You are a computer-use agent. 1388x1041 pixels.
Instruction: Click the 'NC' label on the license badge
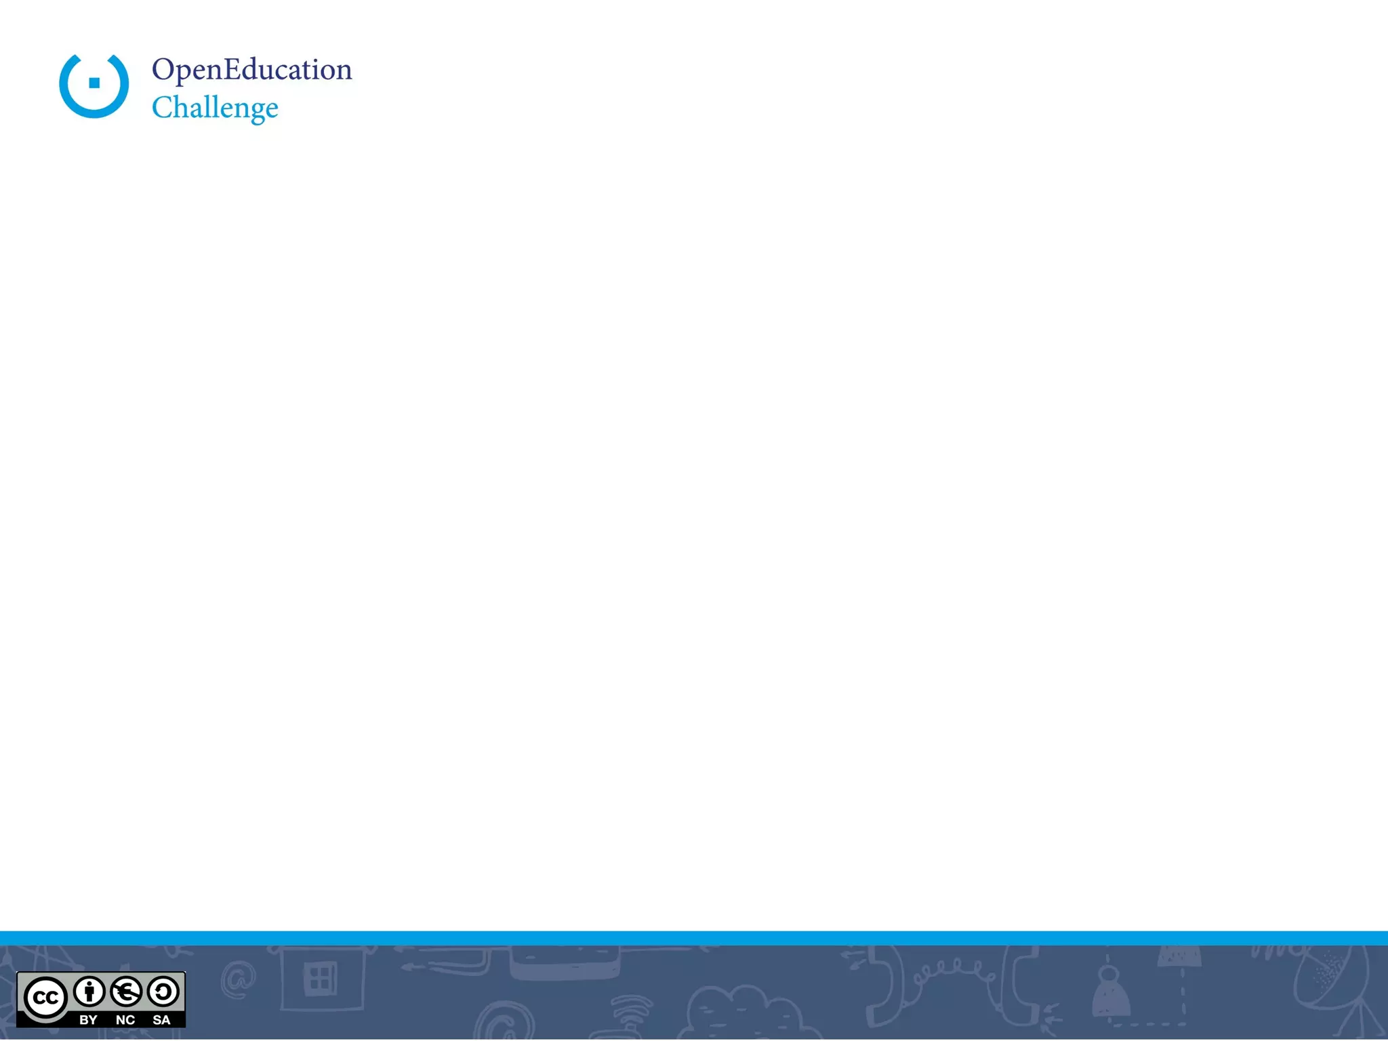click(x=125, y=1020)
